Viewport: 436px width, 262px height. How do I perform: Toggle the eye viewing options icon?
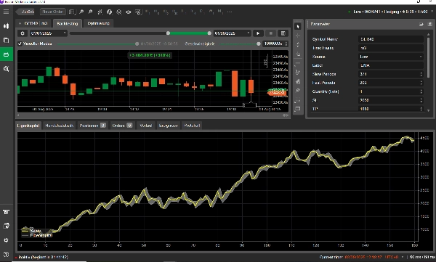click(128, 12)
